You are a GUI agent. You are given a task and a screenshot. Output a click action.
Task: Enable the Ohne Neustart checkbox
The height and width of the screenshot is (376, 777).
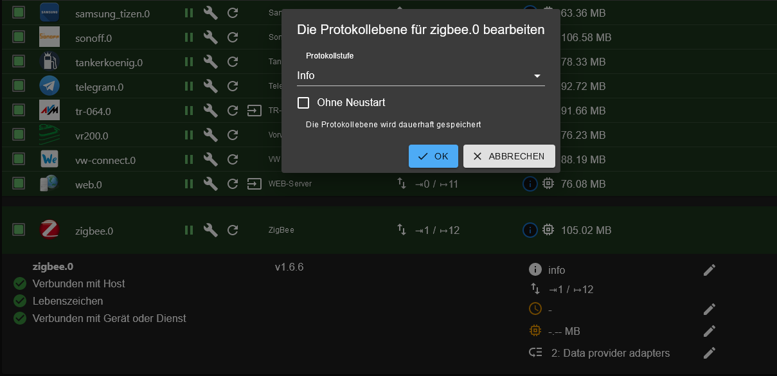click(303, 103)
